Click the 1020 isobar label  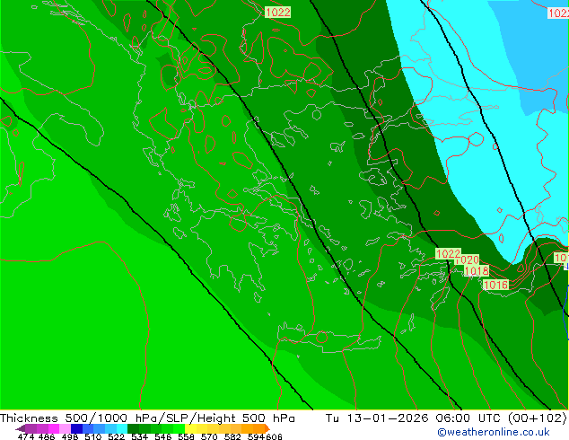coord(467,260)
